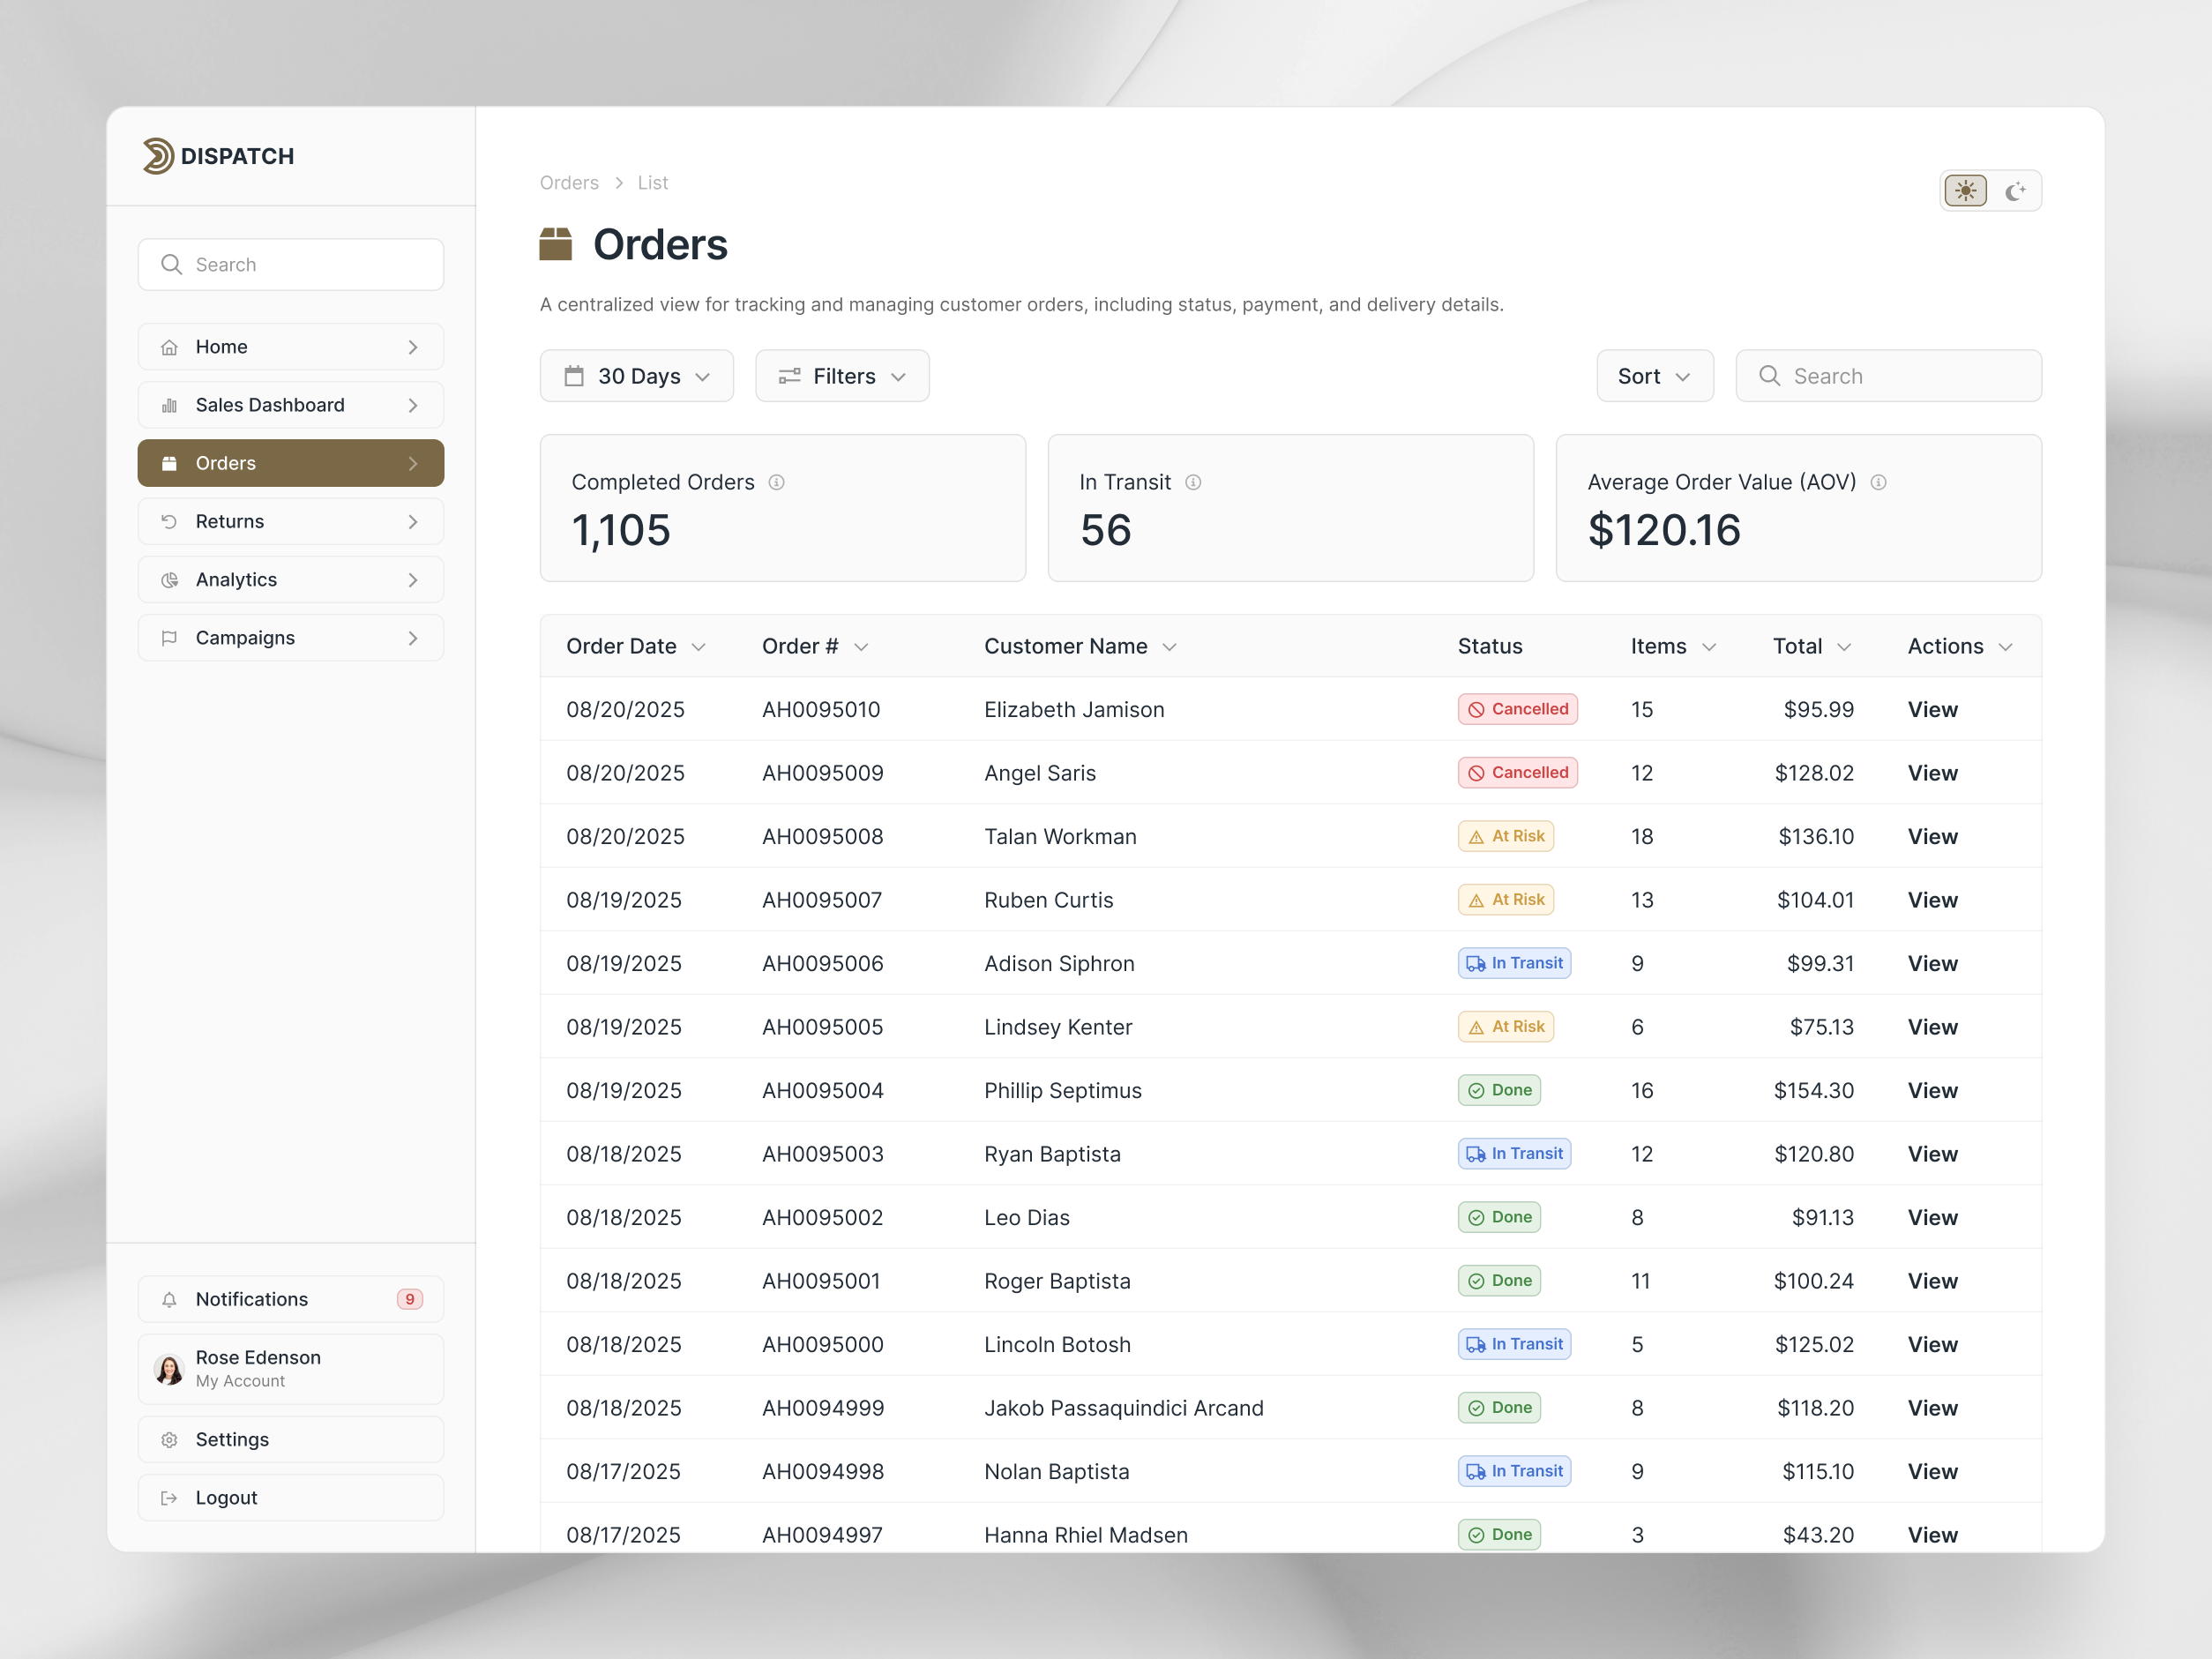Select the Returns icon in the sidebar
This screenshot has width=2212, height=1659.
pos(169,521)
